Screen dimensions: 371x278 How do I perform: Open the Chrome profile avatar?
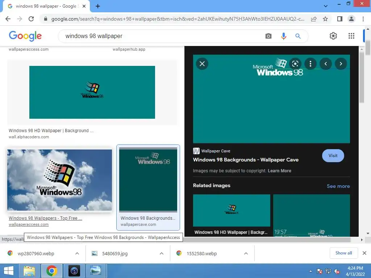[x=351, y=19]
